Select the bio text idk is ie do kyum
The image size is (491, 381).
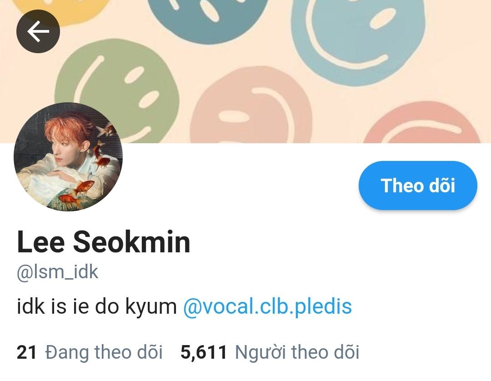coord(97,306)
